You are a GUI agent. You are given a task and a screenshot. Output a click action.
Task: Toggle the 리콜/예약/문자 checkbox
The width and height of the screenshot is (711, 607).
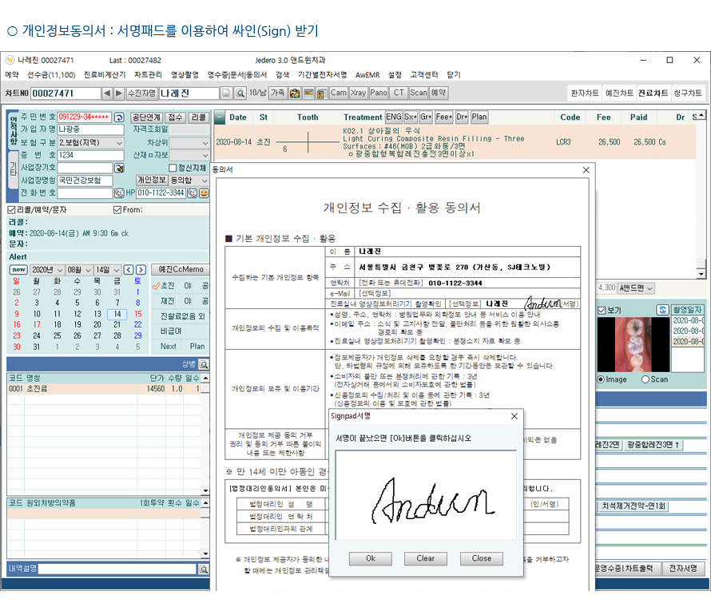(x=11, y=210)
